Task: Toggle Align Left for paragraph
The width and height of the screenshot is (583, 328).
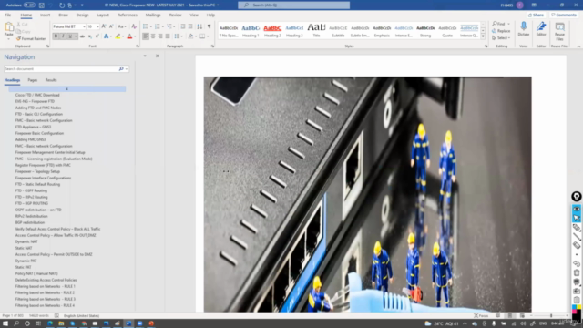Action: click(146, 36)
